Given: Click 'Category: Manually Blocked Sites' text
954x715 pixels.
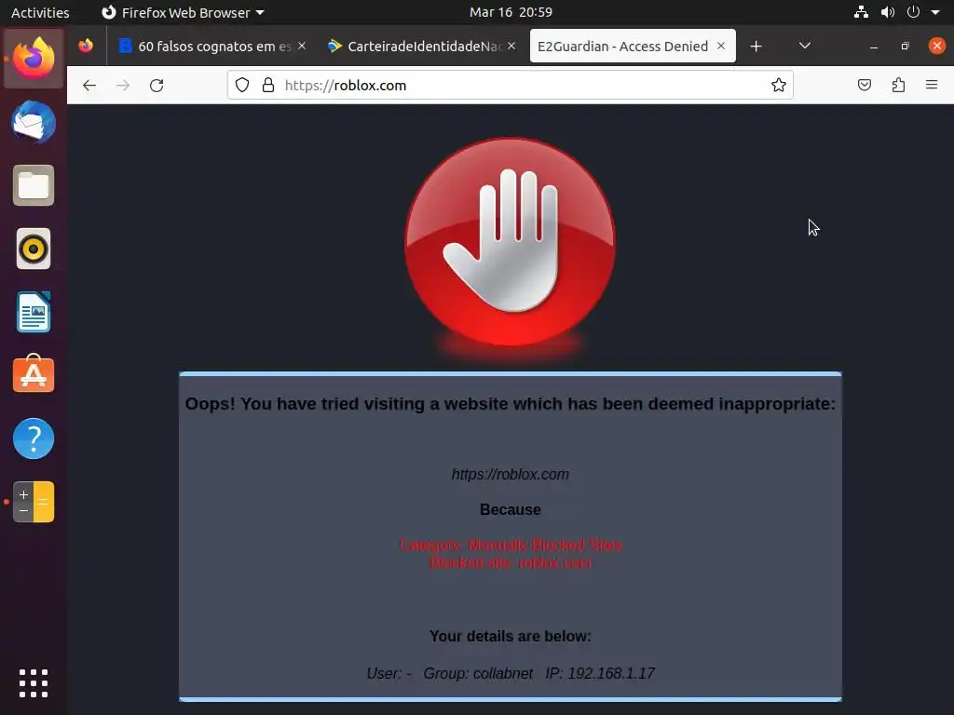Looking at the screenshot, I should [510, 545].
